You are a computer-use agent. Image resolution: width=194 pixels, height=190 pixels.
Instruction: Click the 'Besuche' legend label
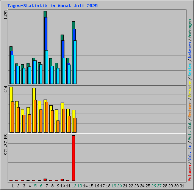click(x=190, y=89)
